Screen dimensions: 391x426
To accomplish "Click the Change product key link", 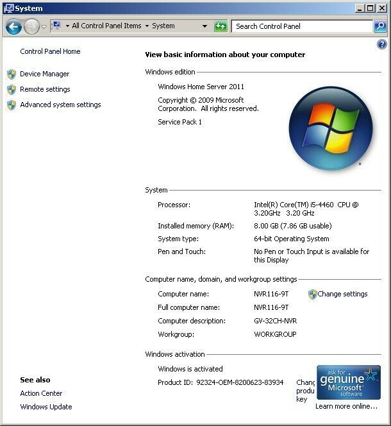I will pyautogui.click(x=305, y=391).
